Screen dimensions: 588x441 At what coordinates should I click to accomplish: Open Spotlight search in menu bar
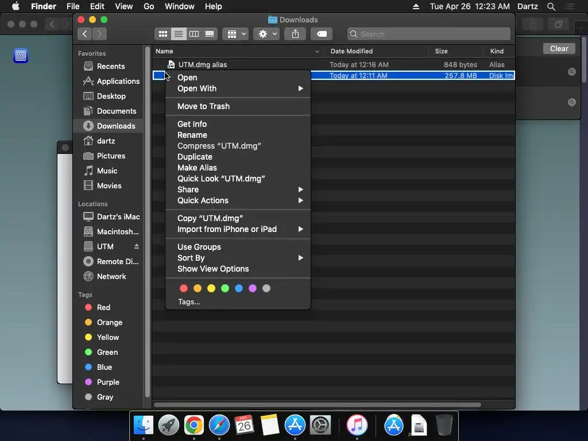(x=551, y=6)
